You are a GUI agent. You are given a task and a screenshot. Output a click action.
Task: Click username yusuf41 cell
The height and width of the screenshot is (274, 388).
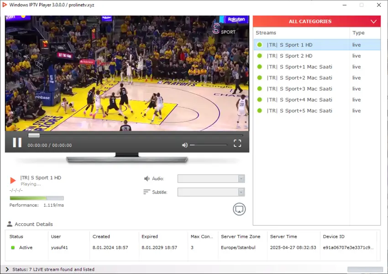[59, 247]
